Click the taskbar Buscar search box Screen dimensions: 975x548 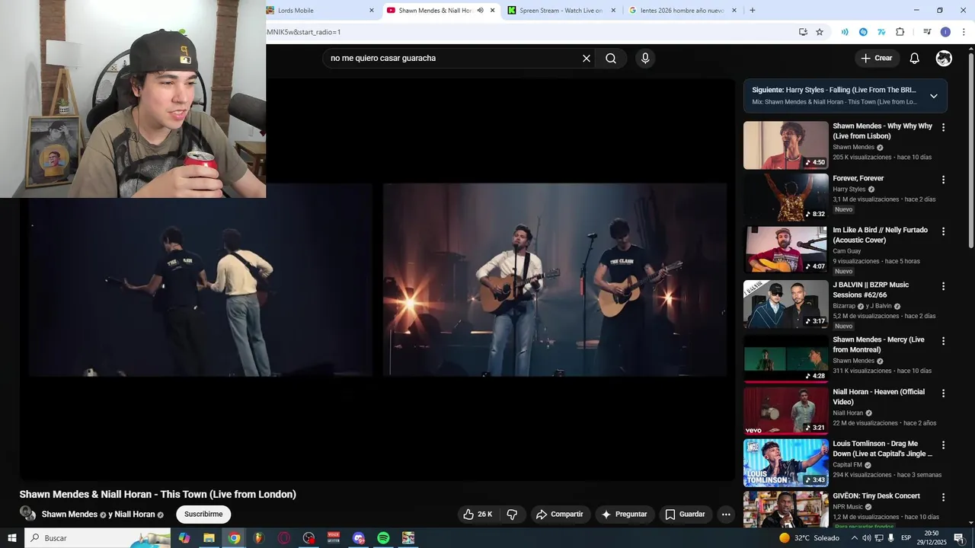[x=97, y=538]
